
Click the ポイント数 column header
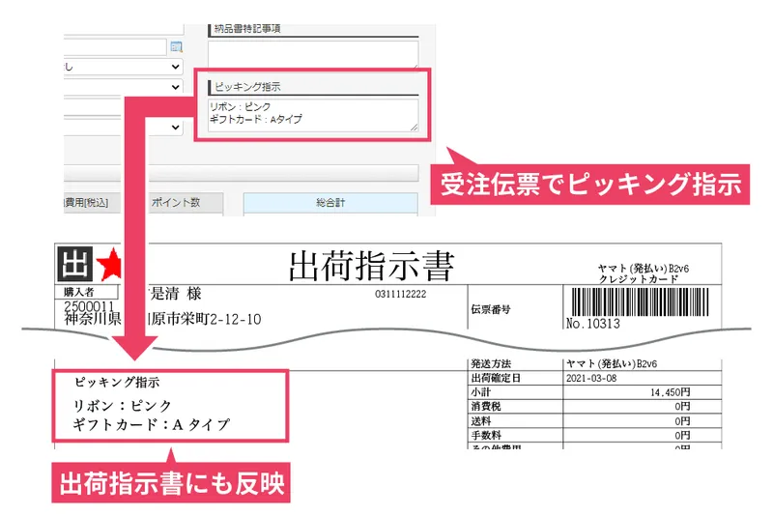pos(176,203)
